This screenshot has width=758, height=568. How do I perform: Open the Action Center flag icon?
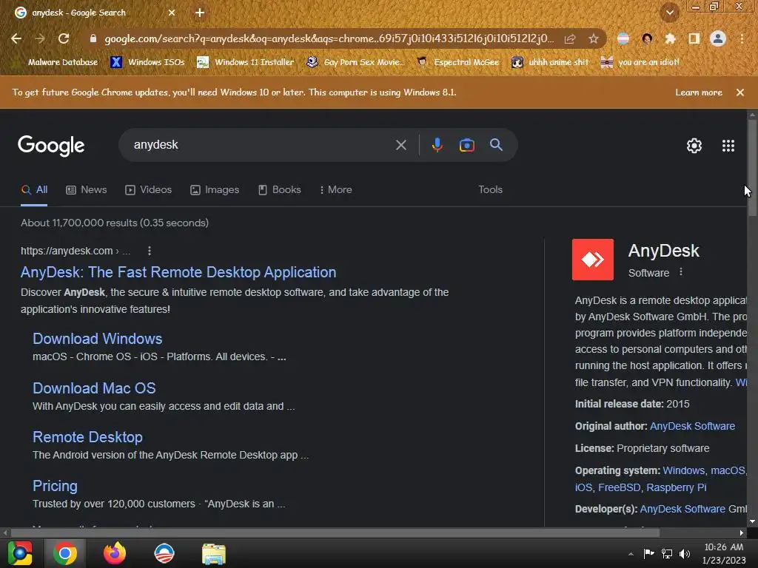point(648,553)
